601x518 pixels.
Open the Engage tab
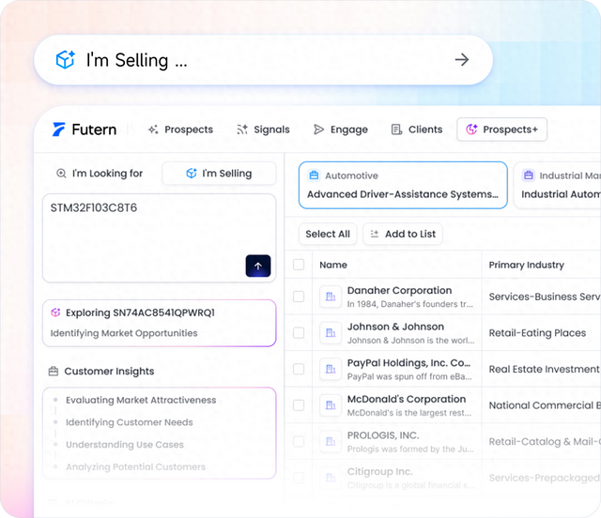click(x=340, y=129)
